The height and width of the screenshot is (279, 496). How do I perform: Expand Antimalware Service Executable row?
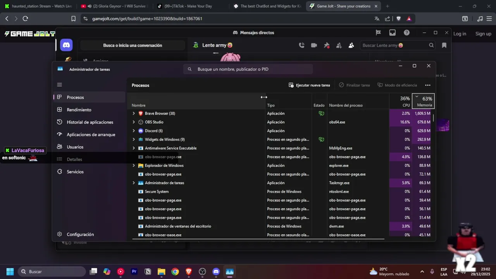pos(134,148)
